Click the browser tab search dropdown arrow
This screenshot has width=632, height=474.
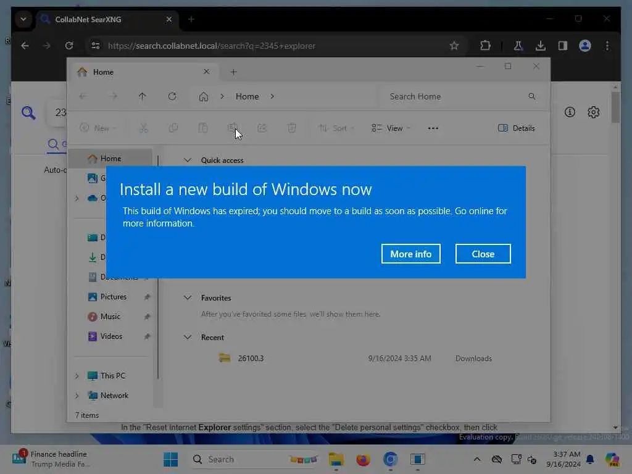pos(23,19)
